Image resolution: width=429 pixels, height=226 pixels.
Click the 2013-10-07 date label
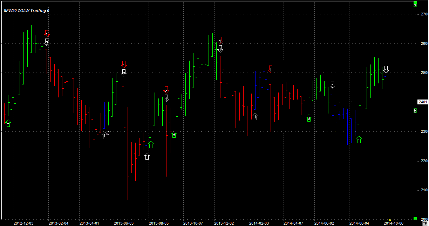coord(193,223)
